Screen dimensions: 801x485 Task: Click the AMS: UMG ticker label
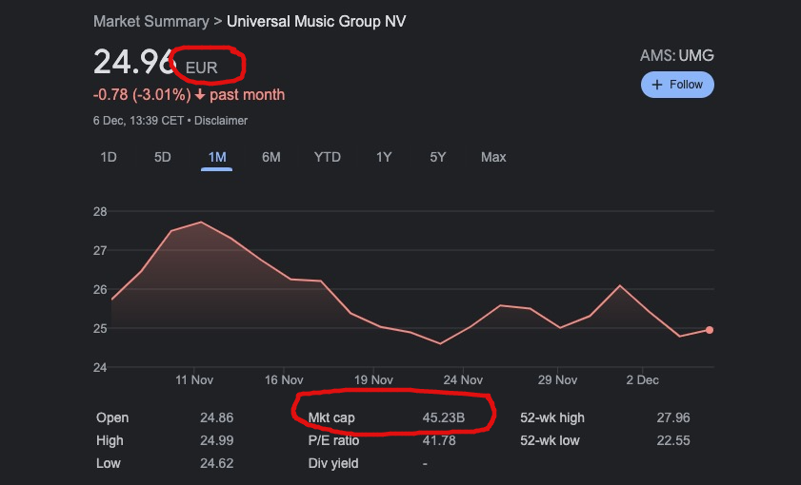pyautogui.click(x=676, y=56)
